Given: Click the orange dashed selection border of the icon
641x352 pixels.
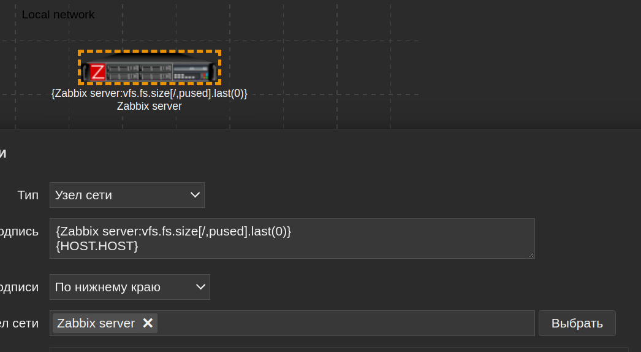Looking at the screenshot, I should point(150,52).
